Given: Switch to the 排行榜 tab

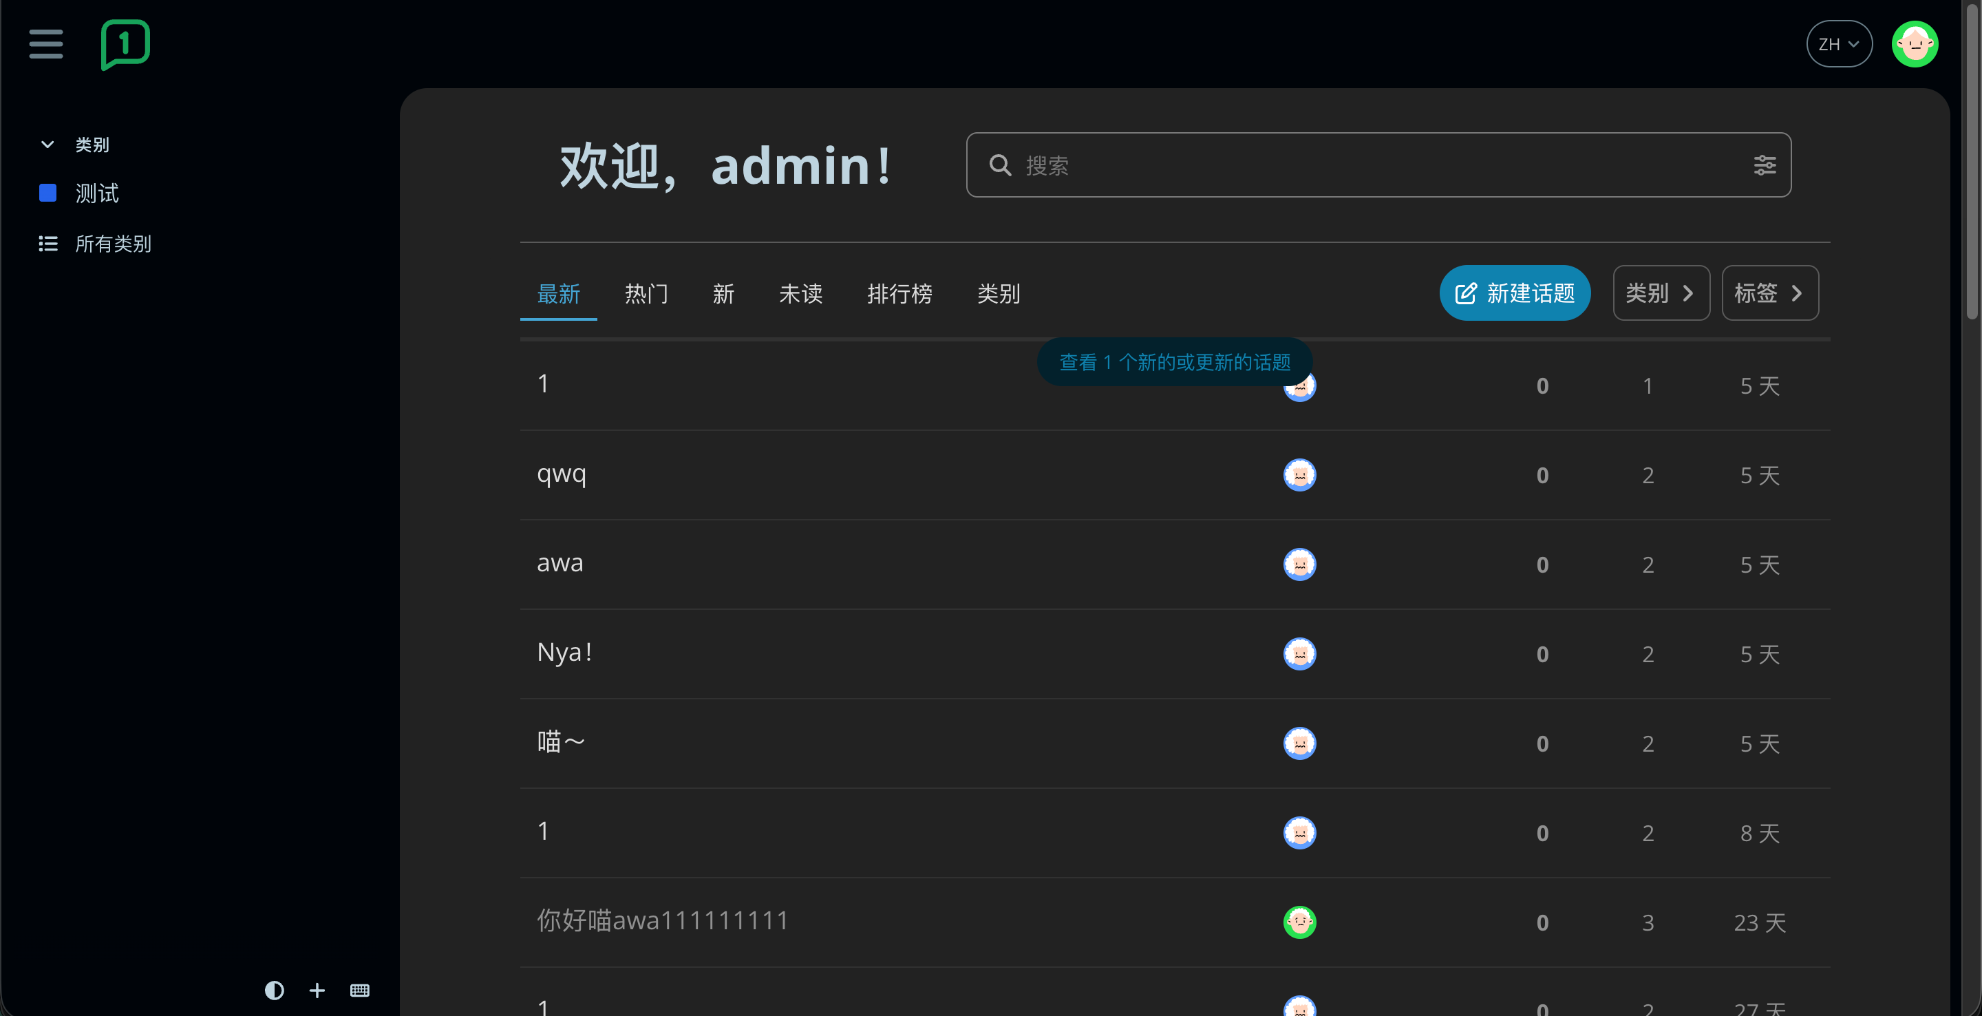Looking at the screenshot, I should [899, 293].
